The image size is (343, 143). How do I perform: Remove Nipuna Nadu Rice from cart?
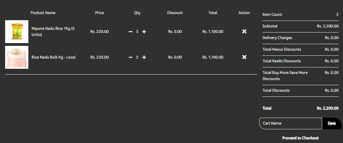tap(244, 31)
